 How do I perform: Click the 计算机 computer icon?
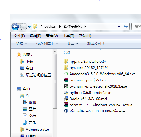pyautogui.click(x=22, y=136)
